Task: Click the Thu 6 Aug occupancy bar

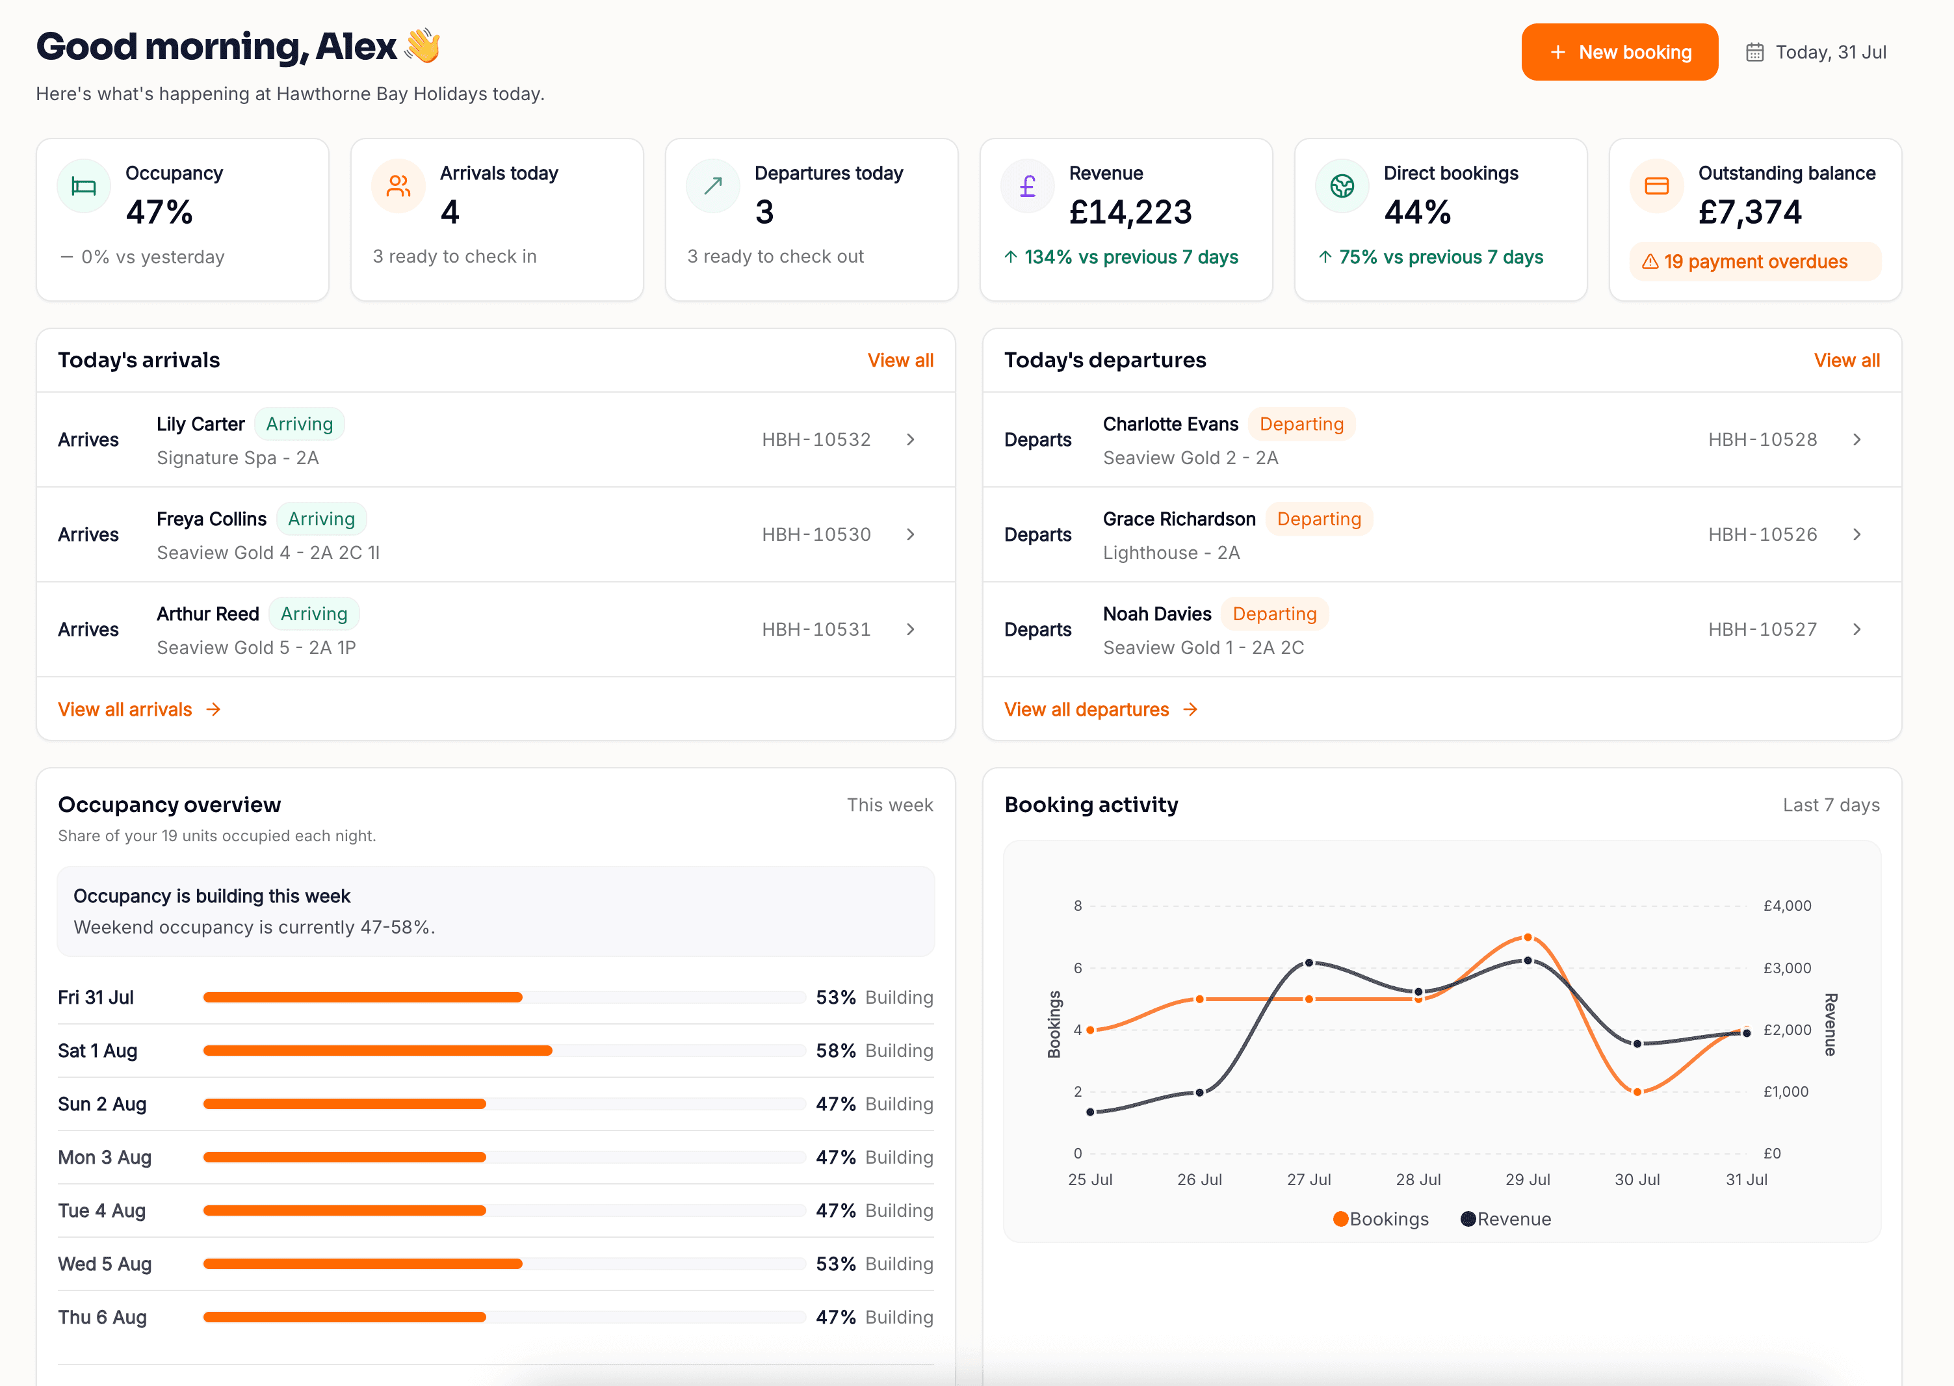Action: tap(504, 1317)
